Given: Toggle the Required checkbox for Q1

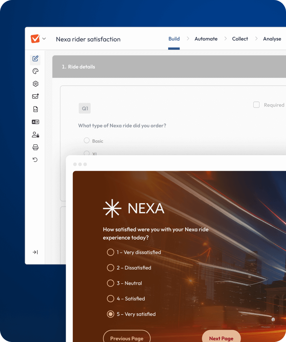Looking at the screenshot, I should [256, 105].
